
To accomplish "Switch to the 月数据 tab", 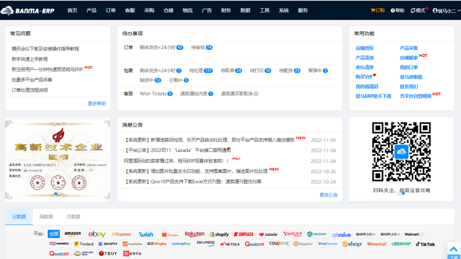I will [73, 217].
